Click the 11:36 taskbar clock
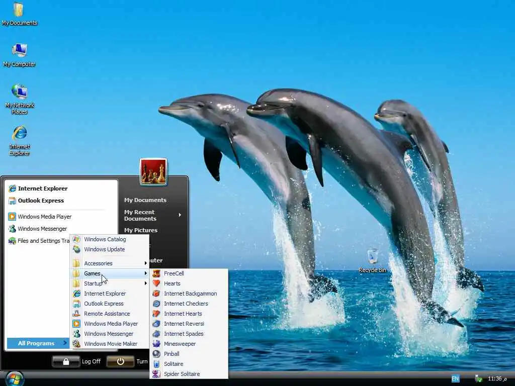The height and width of the screenshot is (386, 515). click(497, 378)
